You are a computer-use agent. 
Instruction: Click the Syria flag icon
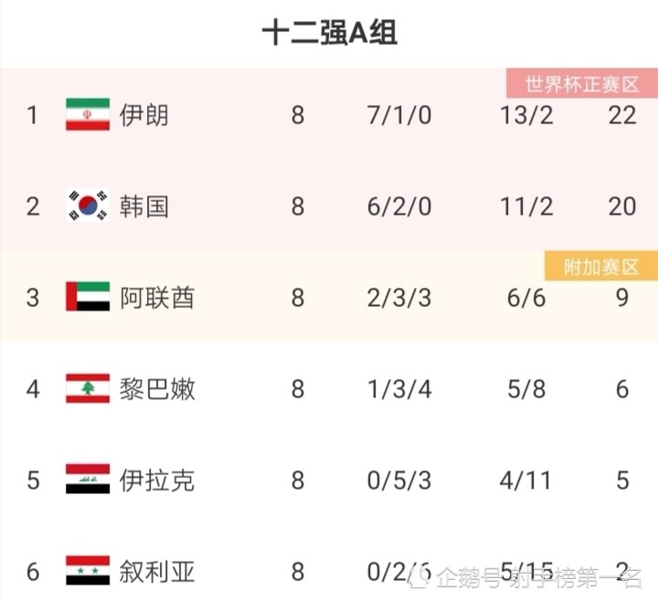click(88, 570)
